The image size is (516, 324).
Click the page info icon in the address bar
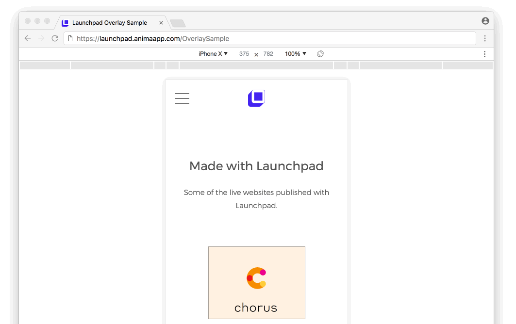(70, 38)
